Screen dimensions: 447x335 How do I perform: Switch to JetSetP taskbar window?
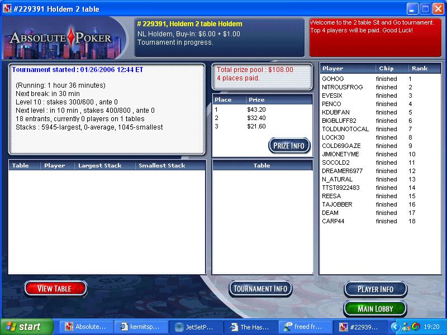[196, 327]
